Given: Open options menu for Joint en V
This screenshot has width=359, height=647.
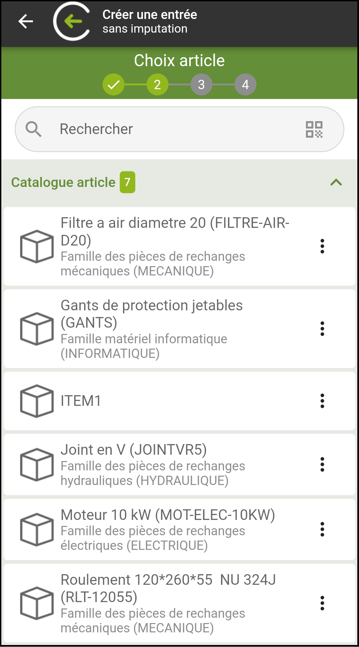Looking at the screenshot, I should tap(322, 464).
